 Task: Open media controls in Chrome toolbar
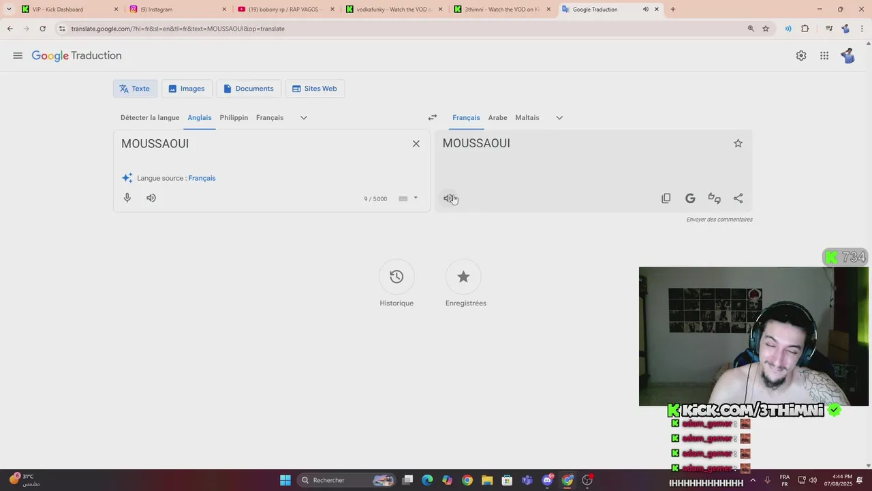coord(829,29)
